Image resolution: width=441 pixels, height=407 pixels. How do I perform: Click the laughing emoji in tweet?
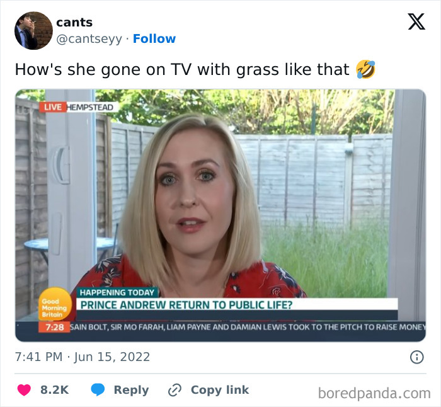[x=365, y=69]
